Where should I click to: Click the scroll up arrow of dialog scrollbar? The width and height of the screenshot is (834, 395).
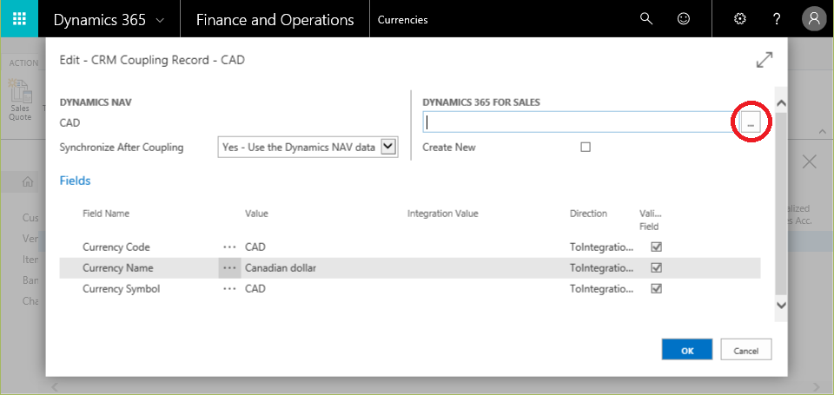pos(781,103)
